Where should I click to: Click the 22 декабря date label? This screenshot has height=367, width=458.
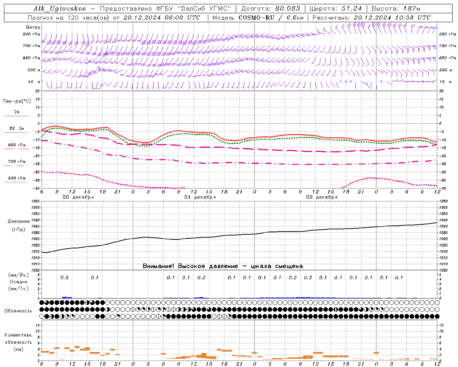tap(322, 197)
